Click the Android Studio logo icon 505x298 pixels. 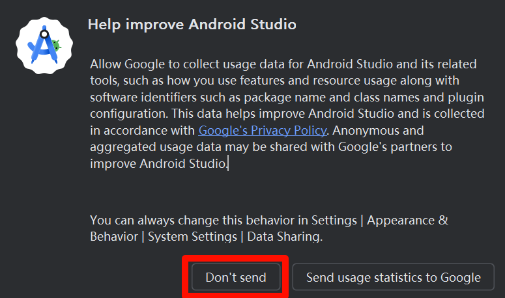pos(44,46)
